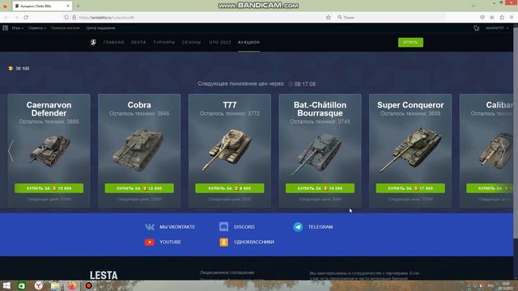Open the Мы ВКонтакте link
This screenshot has height=291, width=518.
pyautogui.click(x=177, y=227)
